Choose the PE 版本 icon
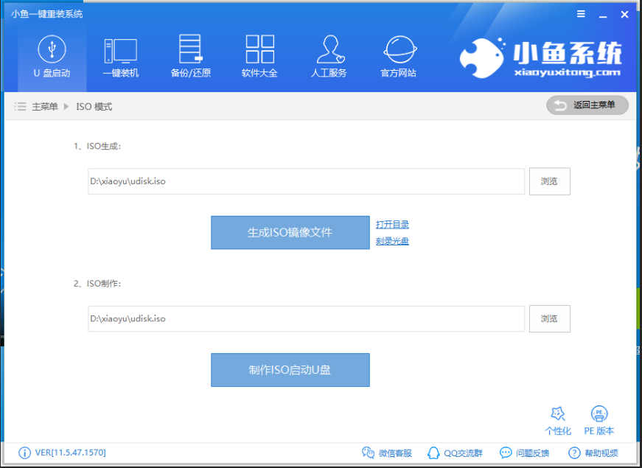Viewport: 642px width, 468px height. pos(599,421)
